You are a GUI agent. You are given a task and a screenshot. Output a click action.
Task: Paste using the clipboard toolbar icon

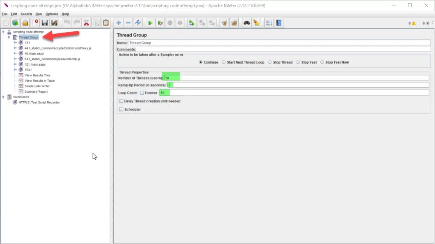tap(106, 23)
